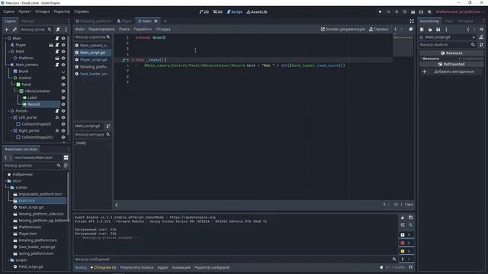Screen dimensions: 488x274
Task: Open the shader editor bottom panel
Action: pyautogui.click(x=212, y=267)
